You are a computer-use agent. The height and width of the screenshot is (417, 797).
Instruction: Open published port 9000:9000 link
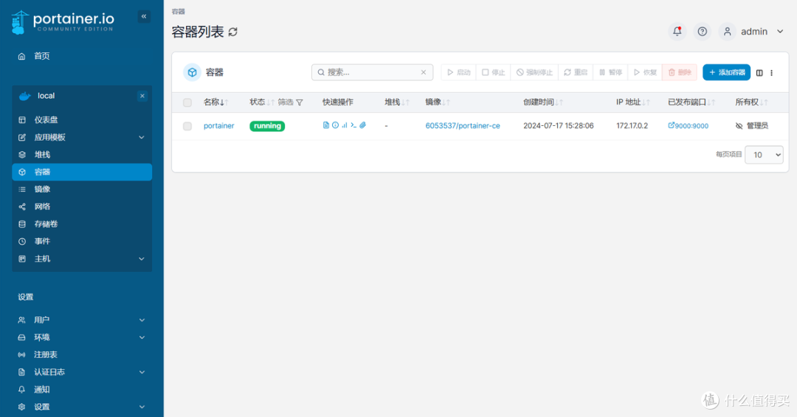coord(688,126)
